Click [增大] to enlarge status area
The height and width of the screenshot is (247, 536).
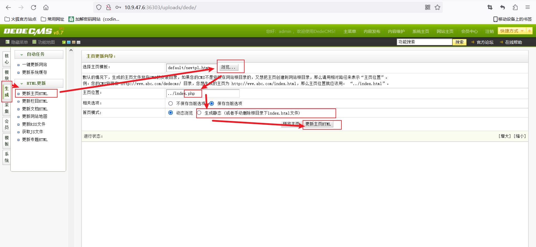[504, 136]
